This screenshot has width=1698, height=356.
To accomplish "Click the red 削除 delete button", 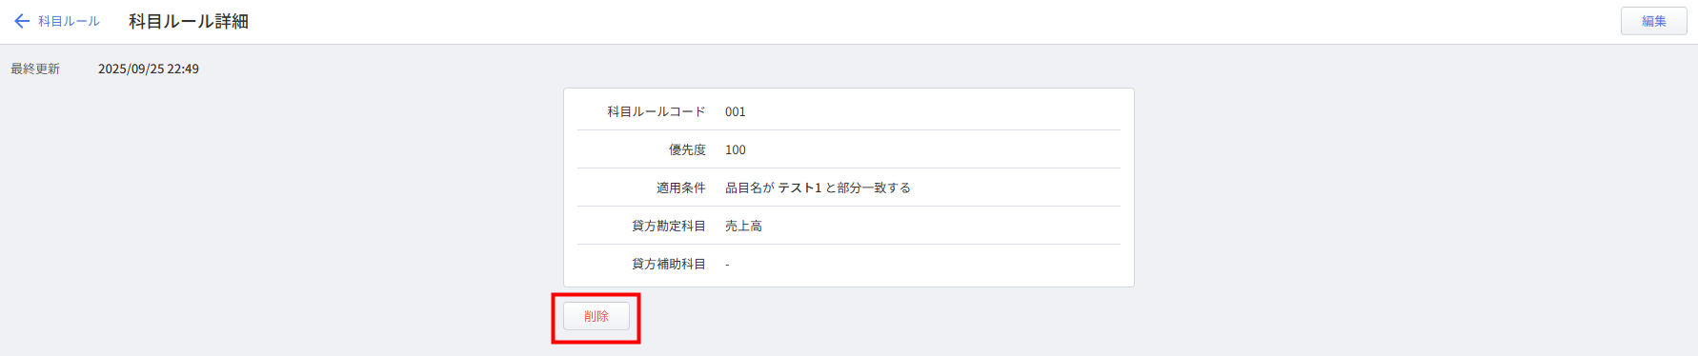I will [596, 316].
